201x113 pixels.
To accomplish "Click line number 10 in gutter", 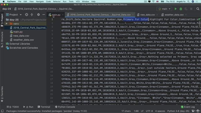I will [x=52, y=53].
